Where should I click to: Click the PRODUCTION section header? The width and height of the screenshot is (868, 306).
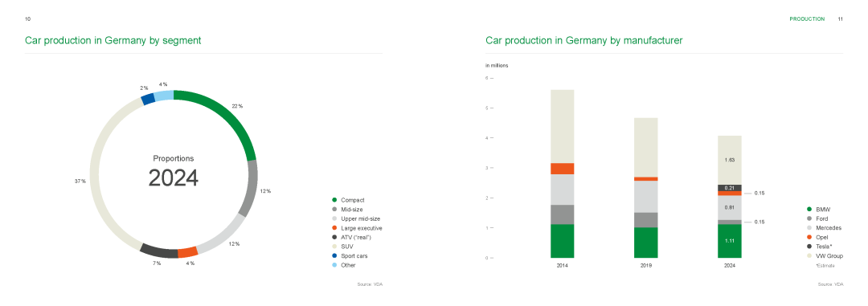807,18
